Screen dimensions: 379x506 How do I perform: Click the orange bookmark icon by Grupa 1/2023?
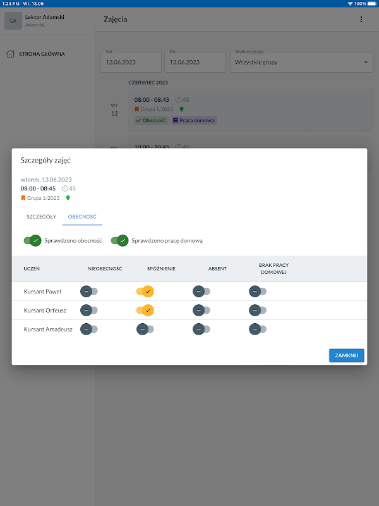pos(23,198)
